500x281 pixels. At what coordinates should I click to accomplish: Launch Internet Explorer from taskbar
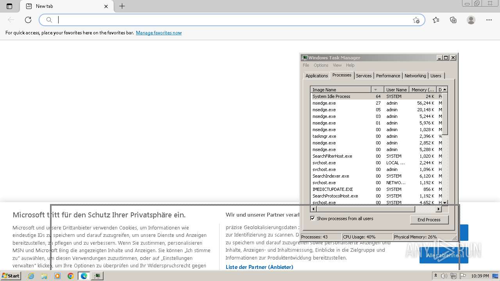31,276
